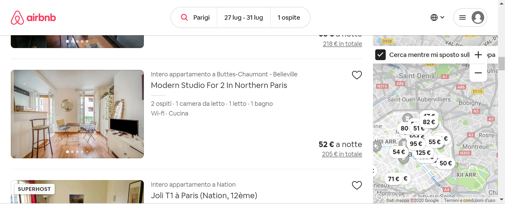Change dates 27 lug - 31 lug
Viewport: 505px width, 204px height.
tap(244, 18)
